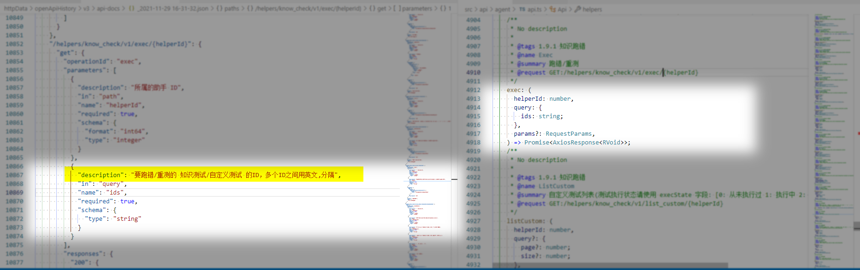Select the agent breadcrumb in right editor
The image size is (860, 270).
503,9
